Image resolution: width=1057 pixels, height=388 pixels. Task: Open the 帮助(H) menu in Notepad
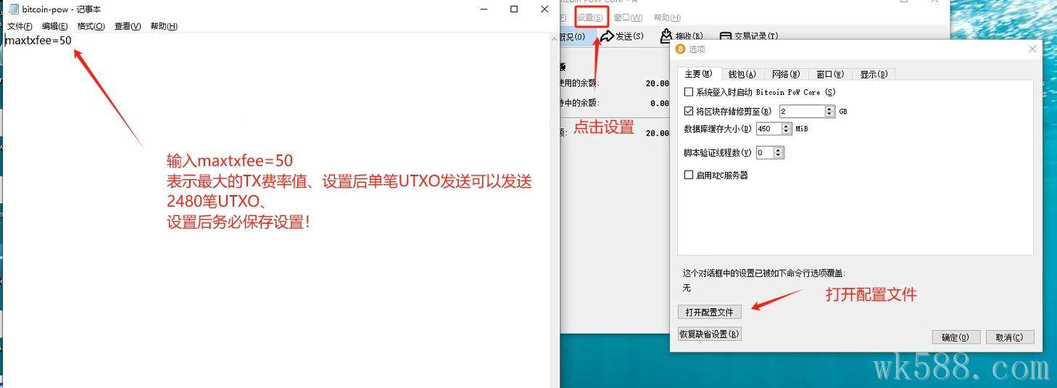click(x=164, y=26)
